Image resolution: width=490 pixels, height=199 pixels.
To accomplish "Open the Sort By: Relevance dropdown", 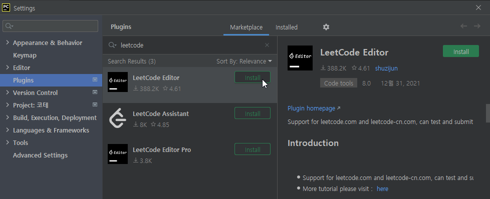I will tap(244, 61).
